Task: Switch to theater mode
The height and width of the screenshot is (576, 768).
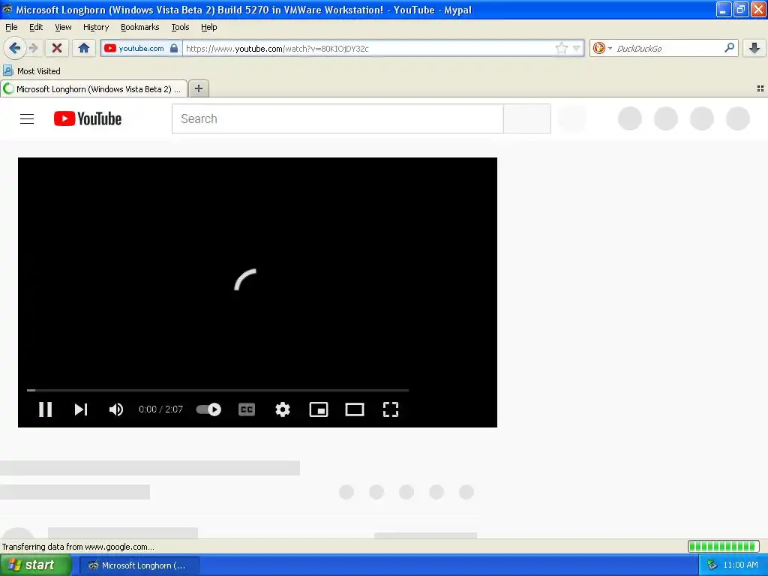Action: 355,409
